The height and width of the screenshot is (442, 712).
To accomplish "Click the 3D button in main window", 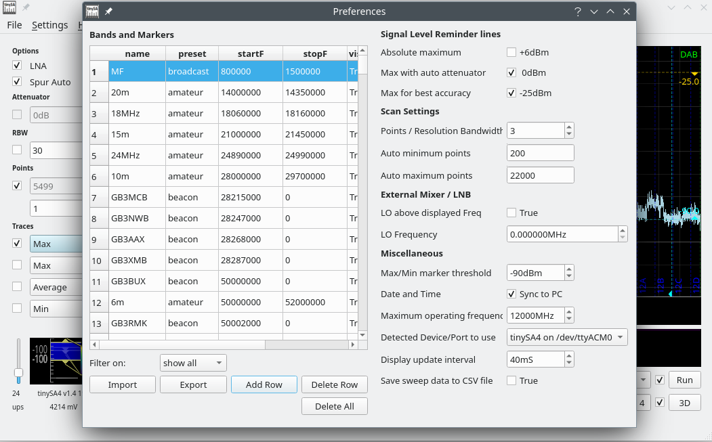I will point(684,403).
